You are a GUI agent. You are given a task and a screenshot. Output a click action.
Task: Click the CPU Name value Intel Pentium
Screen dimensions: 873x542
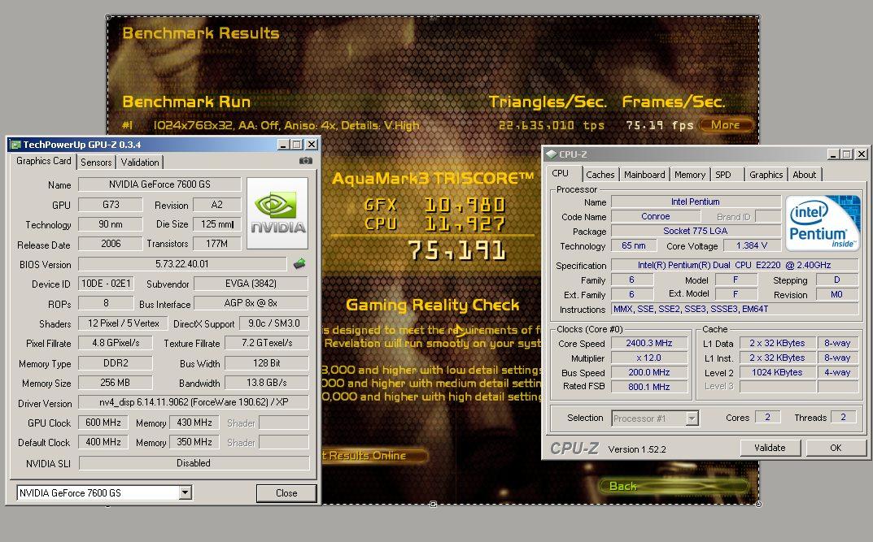[x=696, y=202]
